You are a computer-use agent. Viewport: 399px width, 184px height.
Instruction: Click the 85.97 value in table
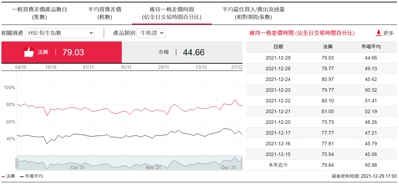(328, 79)
